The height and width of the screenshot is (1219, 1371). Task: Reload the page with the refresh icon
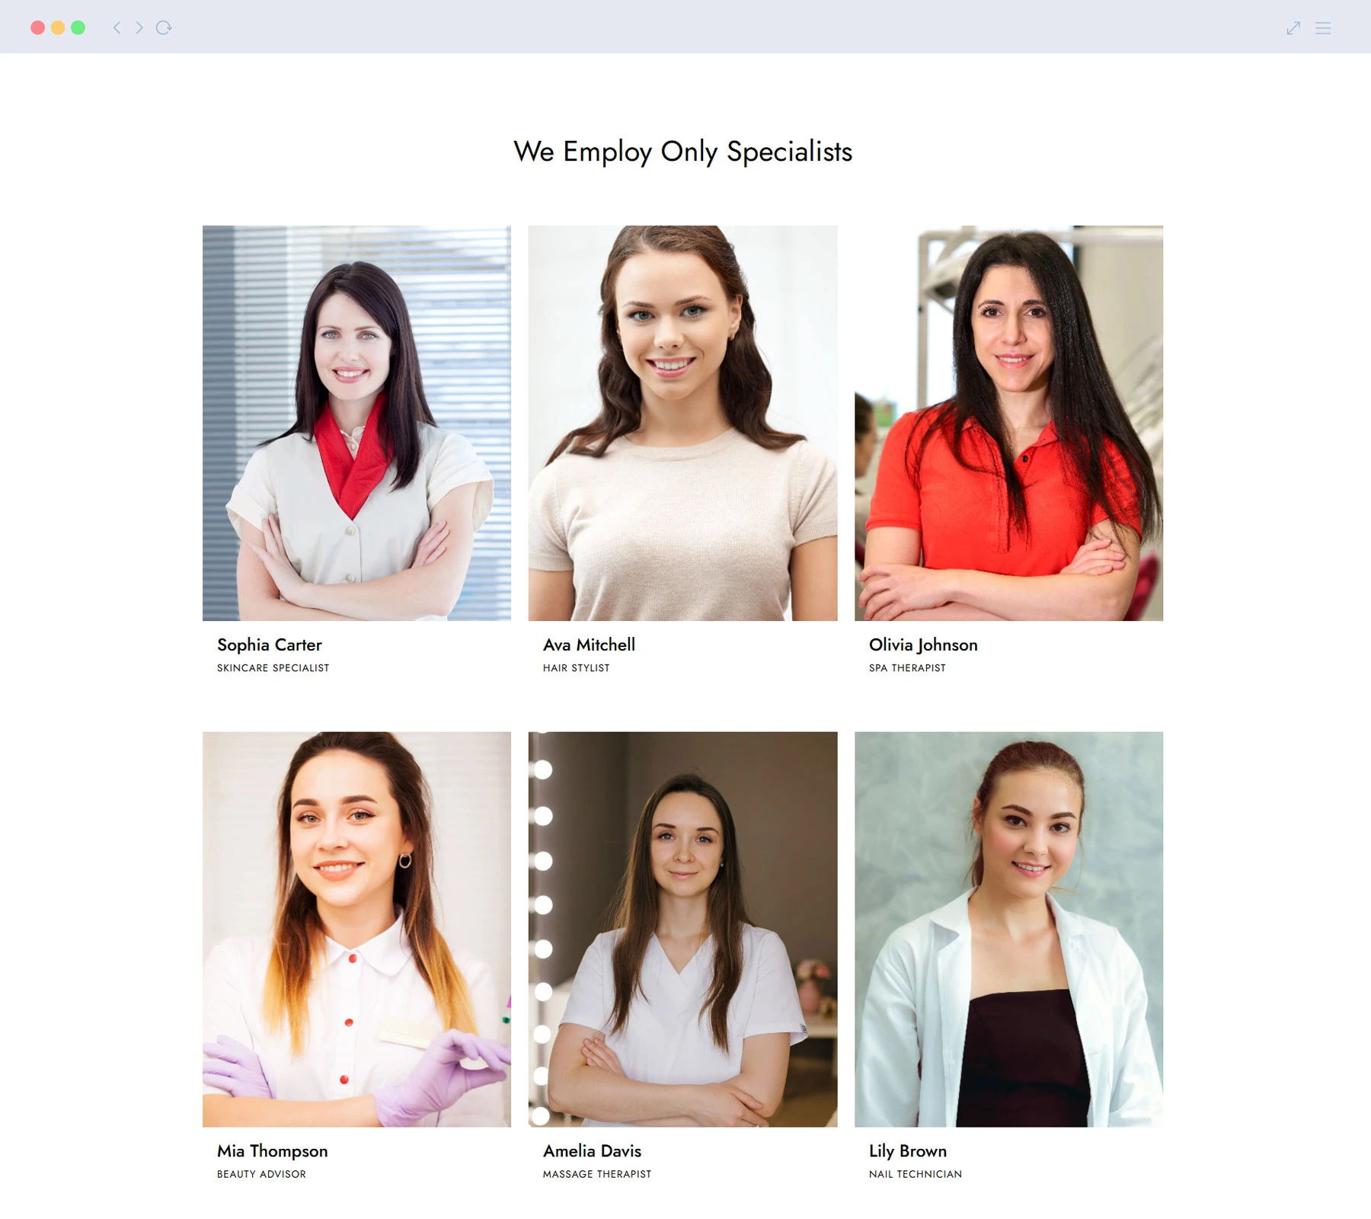click(164, 27)
